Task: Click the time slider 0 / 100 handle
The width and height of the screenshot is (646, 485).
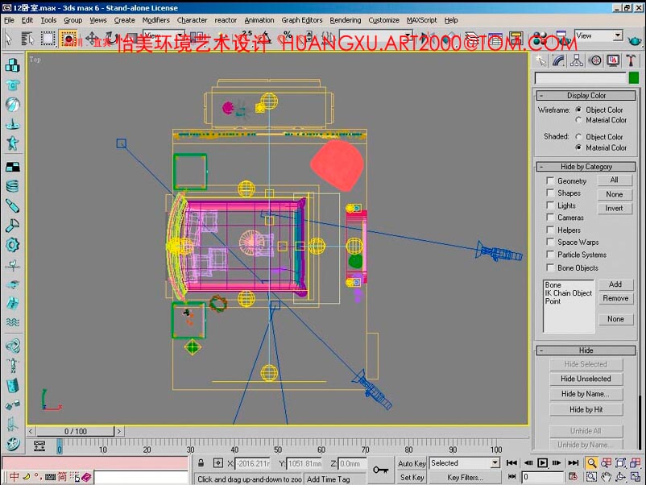Action: (x=76, y=432)
